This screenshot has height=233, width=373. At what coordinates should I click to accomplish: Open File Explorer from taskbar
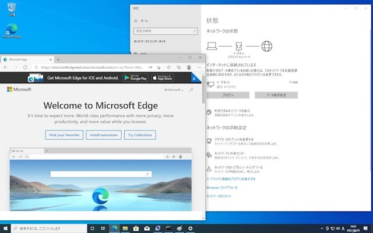click(125, 228)
